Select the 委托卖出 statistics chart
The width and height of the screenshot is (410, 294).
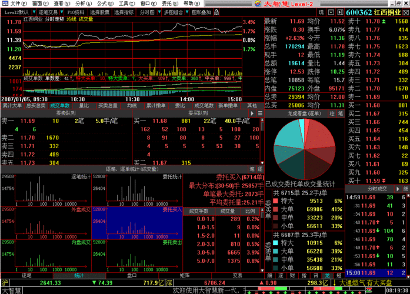tap(137, 256)
